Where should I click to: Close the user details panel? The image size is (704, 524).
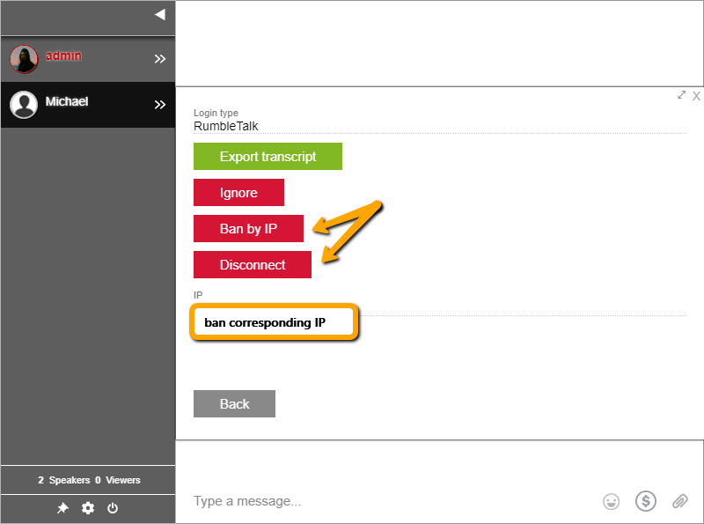[696, 96]
